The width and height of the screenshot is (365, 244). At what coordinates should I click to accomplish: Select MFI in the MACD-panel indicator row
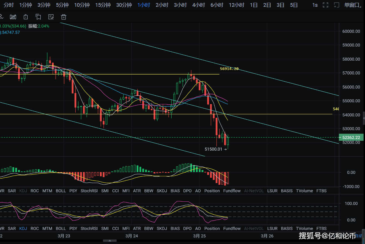pyautogui.click(x=126, y=191)
